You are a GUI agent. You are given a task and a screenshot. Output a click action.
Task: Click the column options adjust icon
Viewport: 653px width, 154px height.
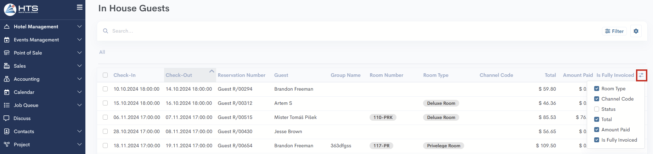click(x=641, y=75)
